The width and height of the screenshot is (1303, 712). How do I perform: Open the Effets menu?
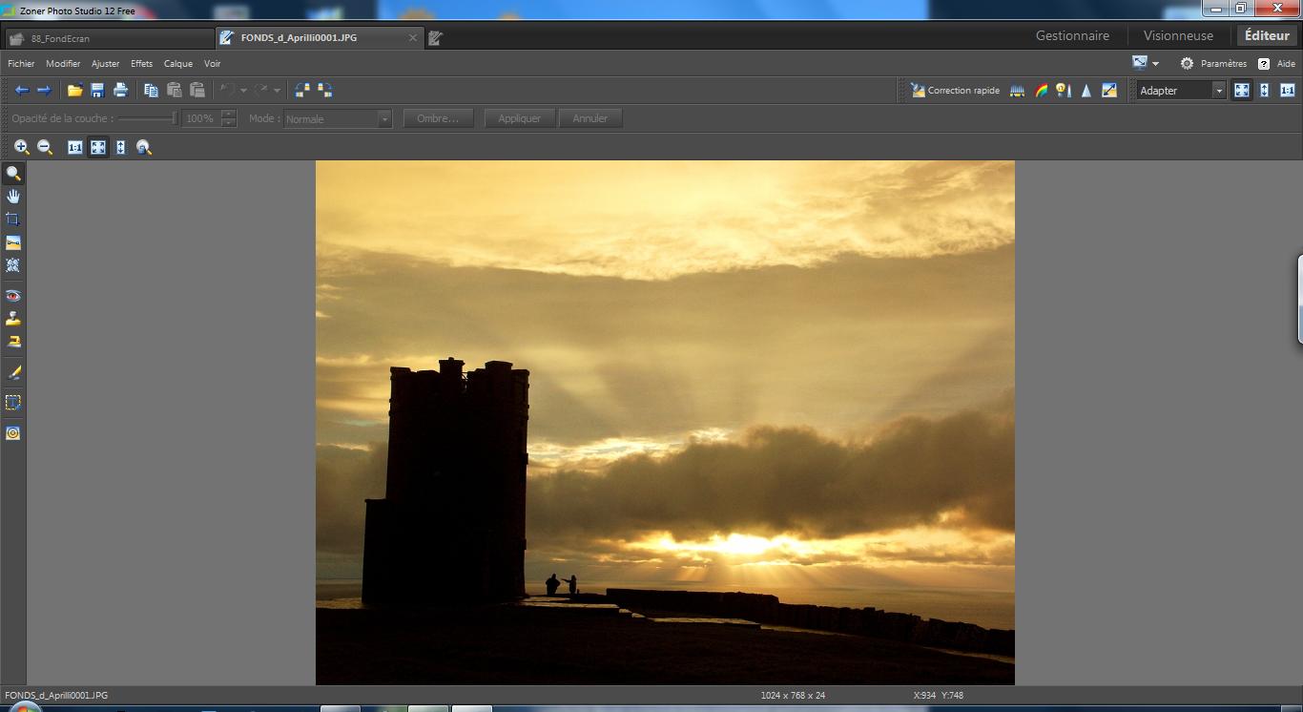point(141,64)
